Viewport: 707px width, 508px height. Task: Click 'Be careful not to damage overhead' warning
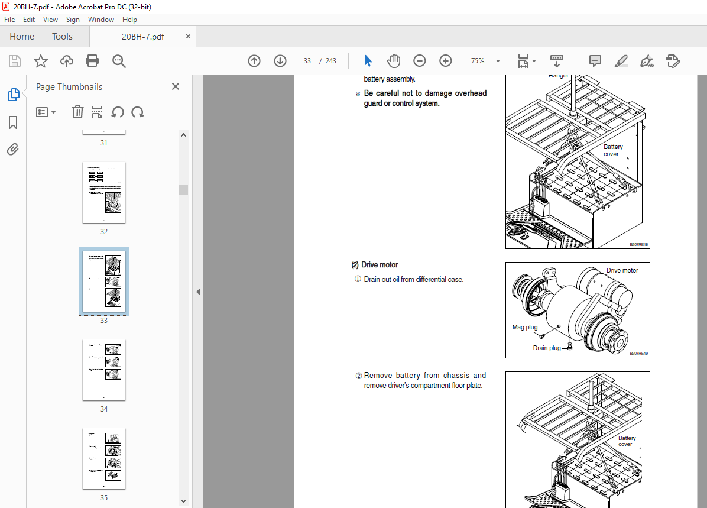click(425, 93)
